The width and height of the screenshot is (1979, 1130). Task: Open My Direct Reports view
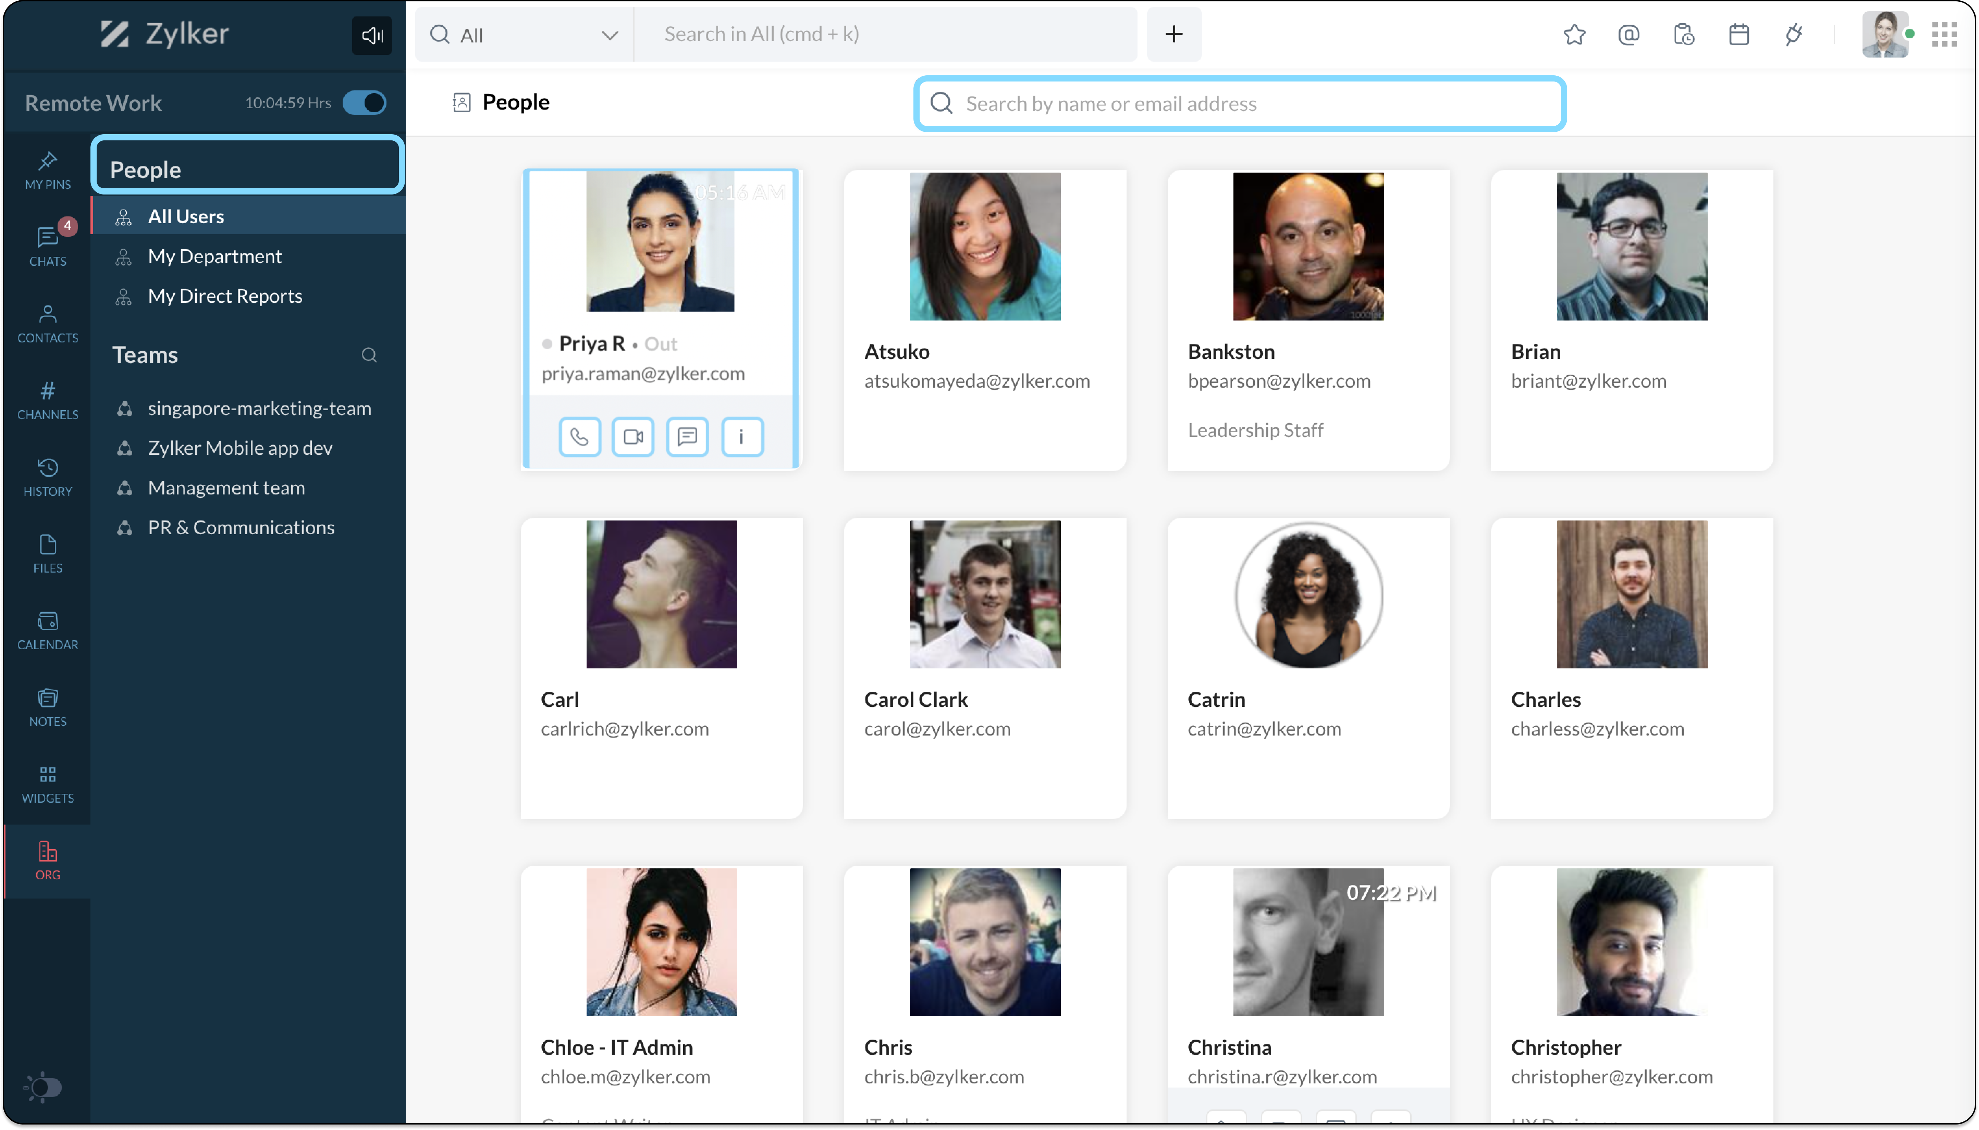coord(225,296)
